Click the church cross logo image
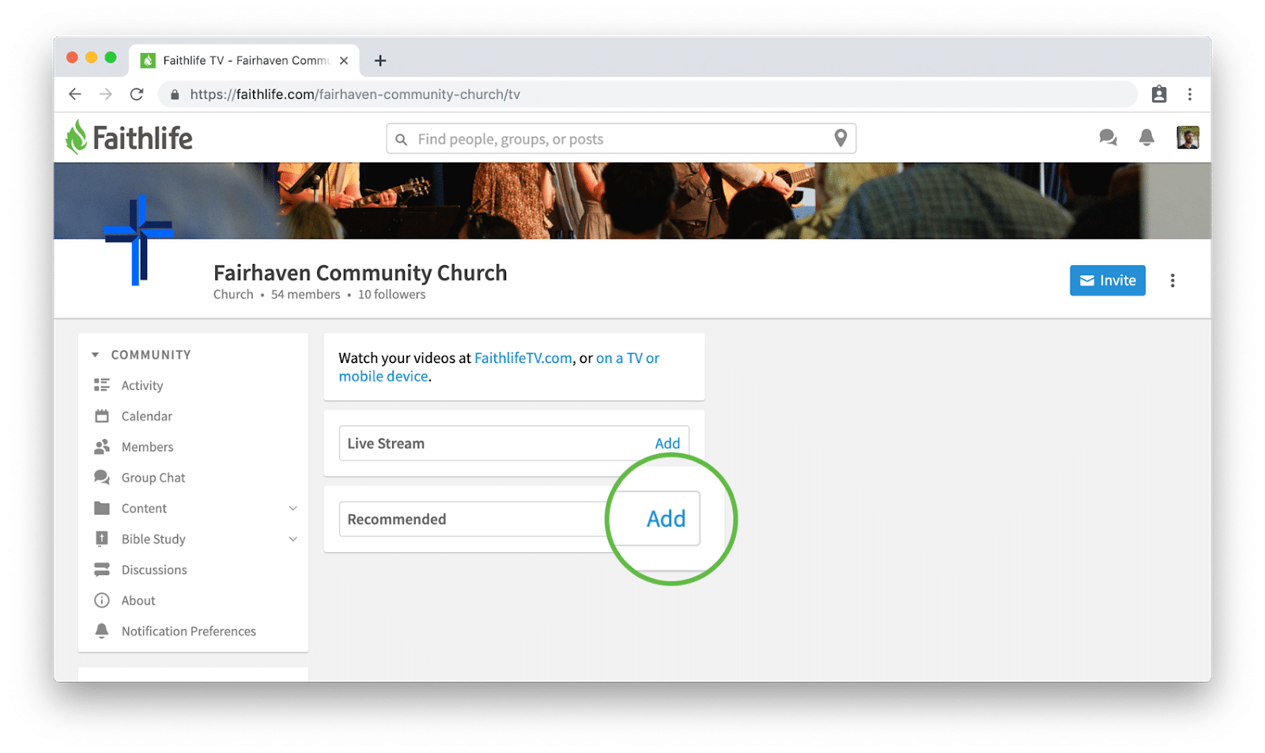The height and width of the screenshot is (753, 1265). click(138, 240)
